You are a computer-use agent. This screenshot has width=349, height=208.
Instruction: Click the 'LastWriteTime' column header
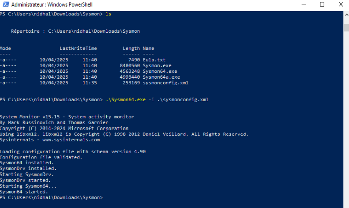point(78,48)
